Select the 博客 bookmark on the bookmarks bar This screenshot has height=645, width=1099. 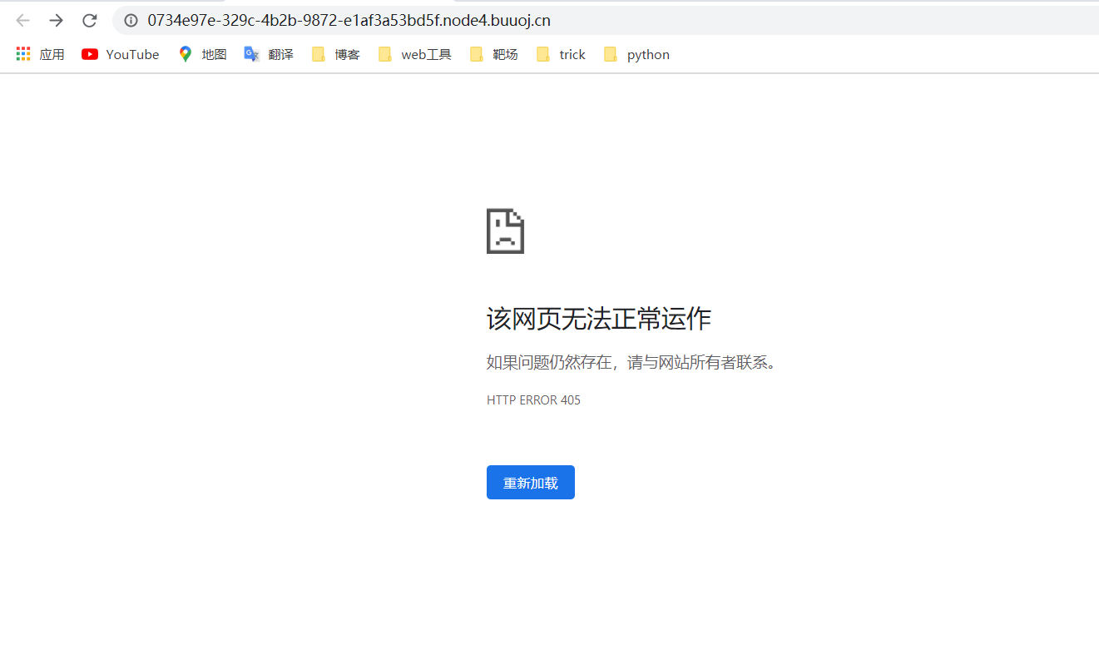[x=347, y=54]
